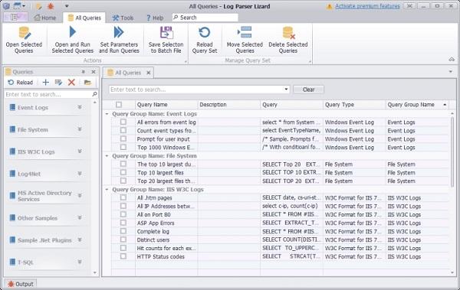Click the main table vertical scrollbar

(x=452, y=152)
